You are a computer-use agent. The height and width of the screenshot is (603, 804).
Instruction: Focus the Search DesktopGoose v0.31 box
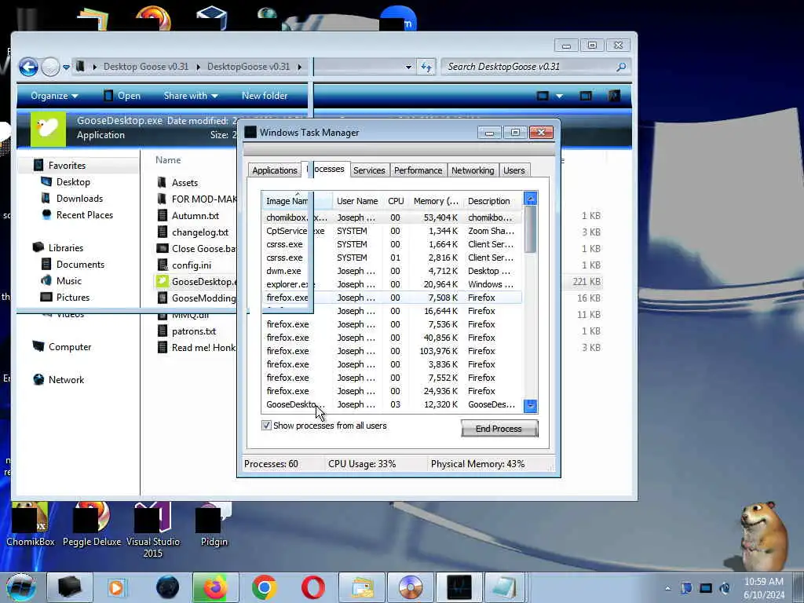click(x=535, y=67)
